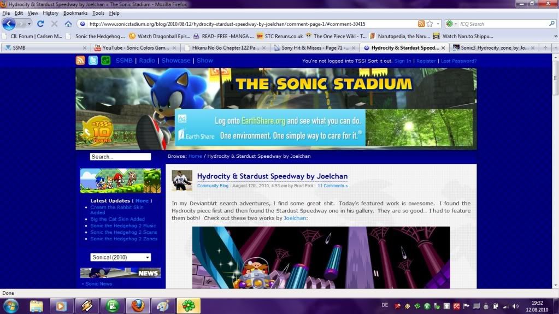This screenshot has width=559, height=314.
Task: Click the Lost Password link
Action: pyautogui.click(x=458, y=61)
